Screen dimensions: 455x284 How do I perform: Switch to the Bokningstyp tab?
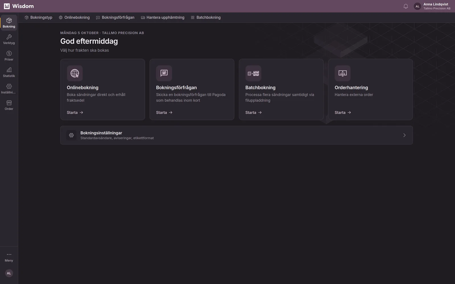coord(38,17)
